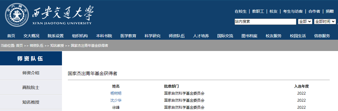
Task: Click the 入选年度 column header
Action: click(x=301, y=86)
